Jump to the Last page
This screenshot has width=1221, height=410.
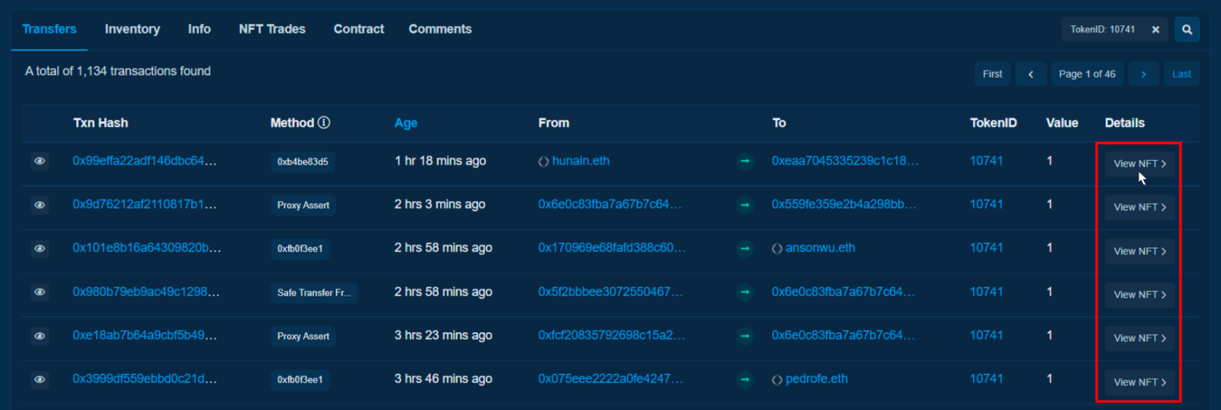1181,74
